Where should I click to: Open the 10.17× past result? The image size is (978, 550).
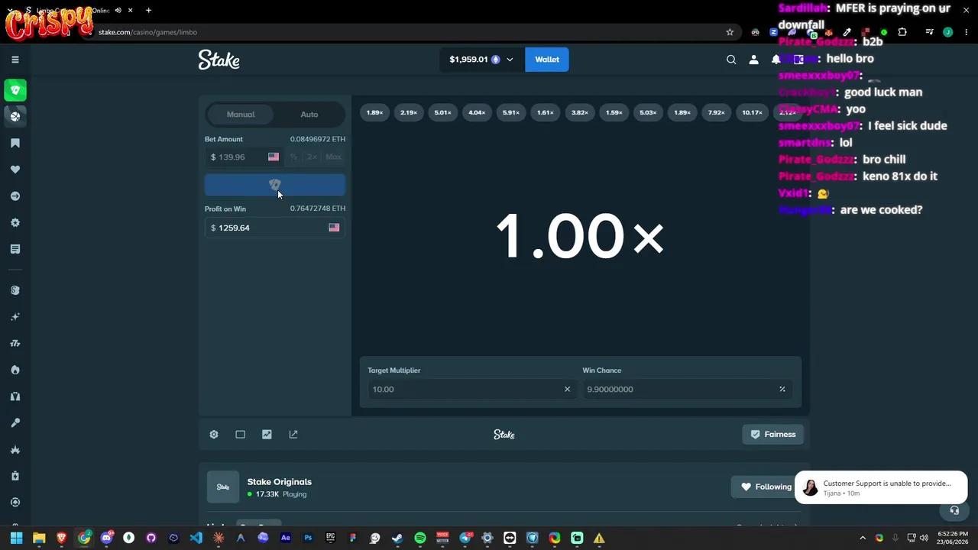(752, 113)
